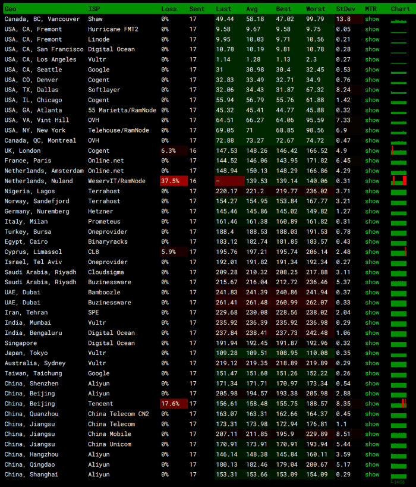Screen dimensions: 416x487
Task: Open latency chart for Jiangsu China Mobile
Action: (399, 434)
